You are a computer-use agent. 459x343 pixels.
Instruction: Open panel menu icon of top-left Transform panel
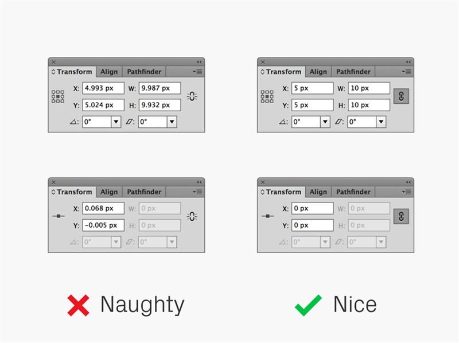pos(197,72)
